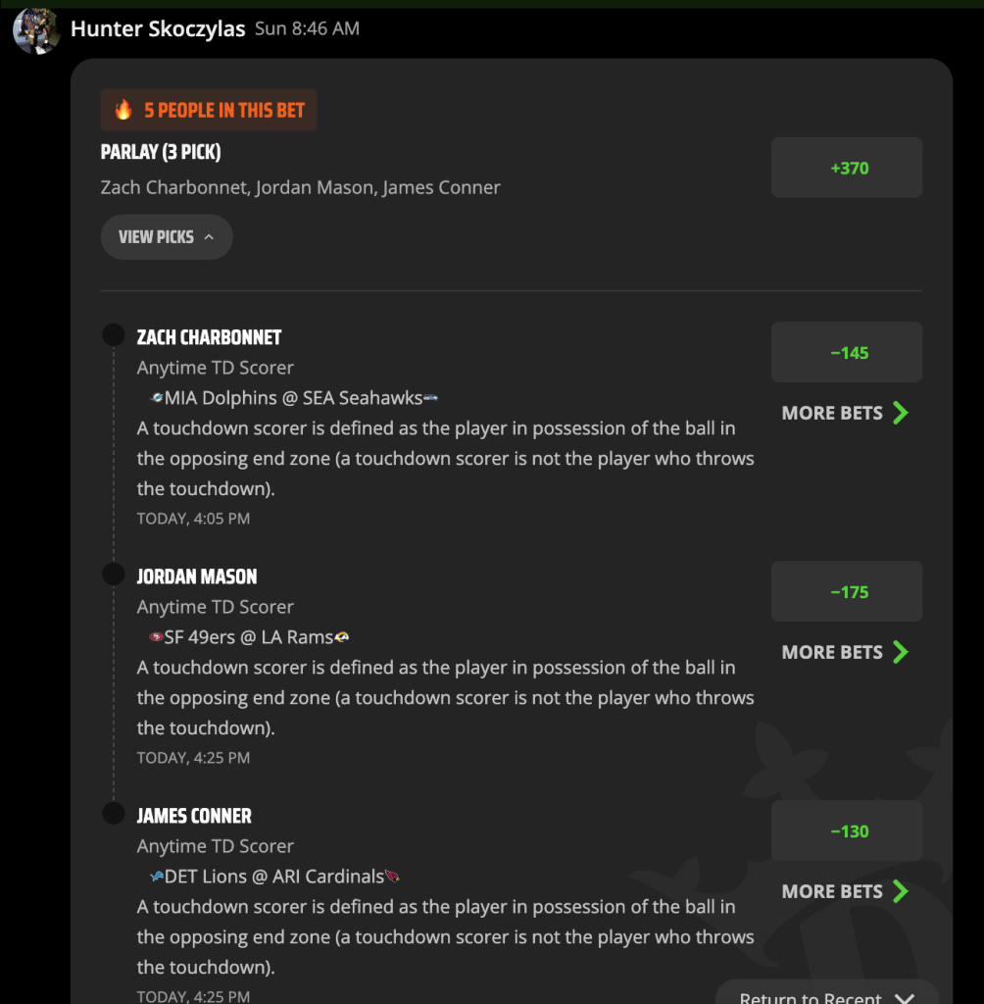Click the LA Rams team logo
Viewport: 984px width, 1004px height.
click(x=342, y=637)
